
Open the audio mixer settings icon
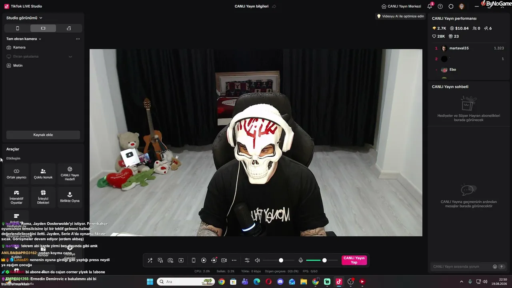(x=247, y=260)
